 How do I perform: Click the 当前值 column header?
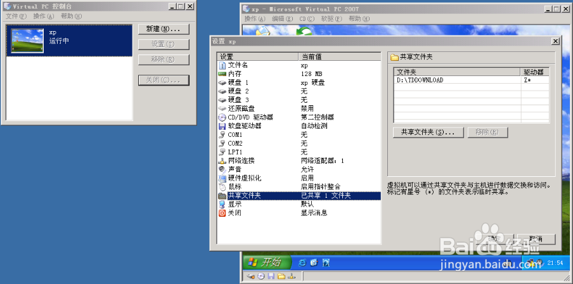340,56
